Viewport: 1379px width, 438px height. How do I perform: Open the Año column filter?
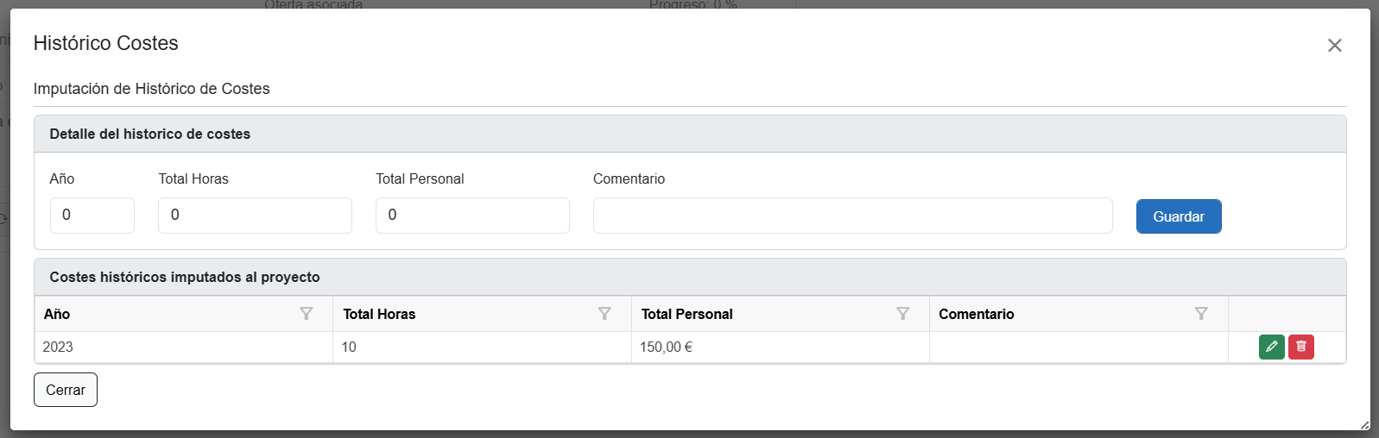tap(307, 314)
